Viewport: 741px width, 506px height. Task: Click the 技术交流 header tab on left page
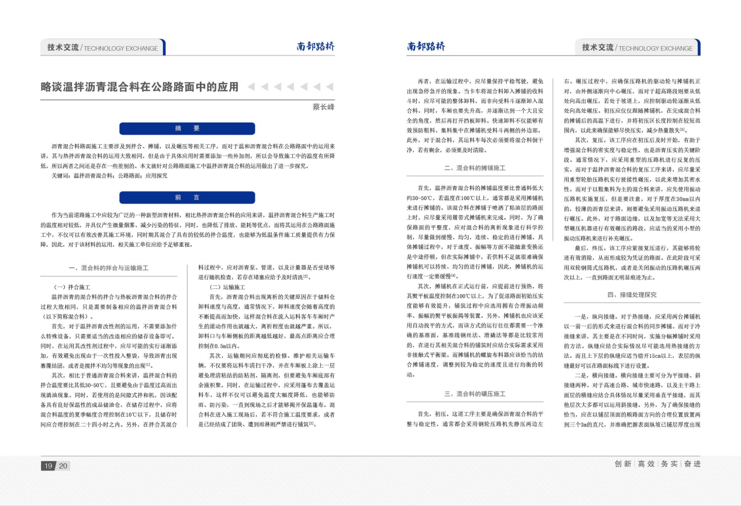click(103, 47)
